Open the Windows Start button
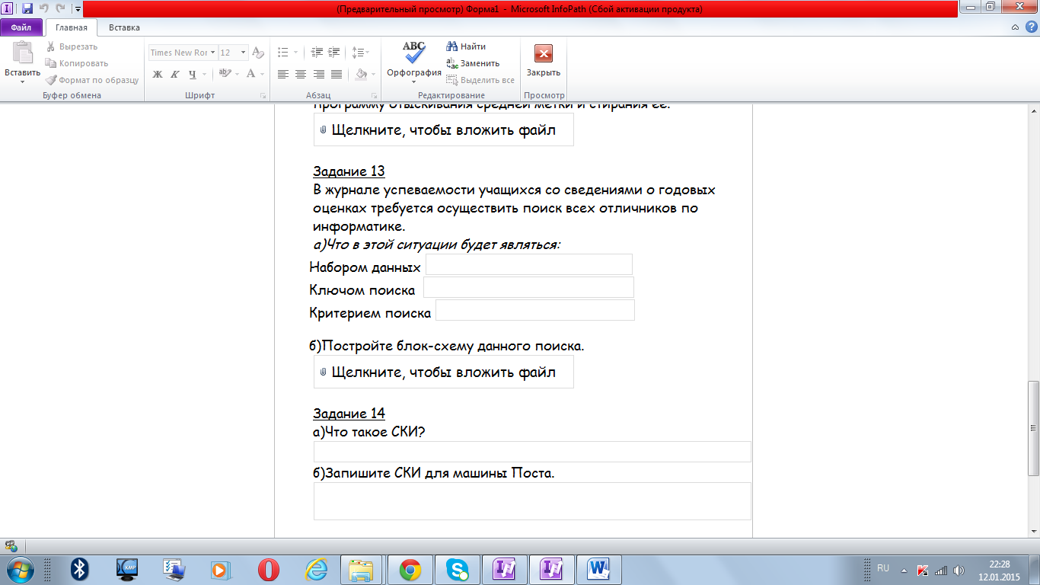 pyautogui.click(x=20, y=569)
